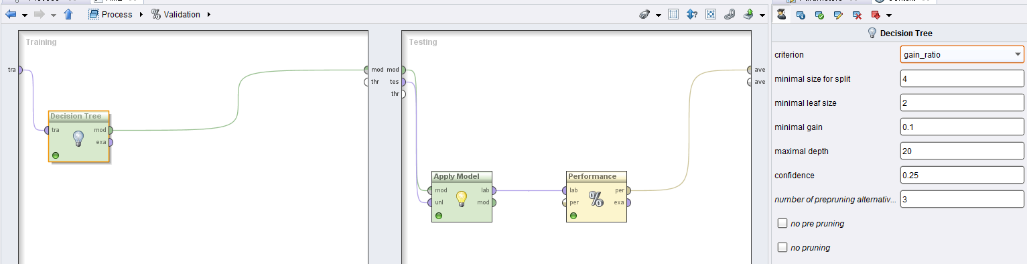Click the thr sink port of Training

click(366, 82)
